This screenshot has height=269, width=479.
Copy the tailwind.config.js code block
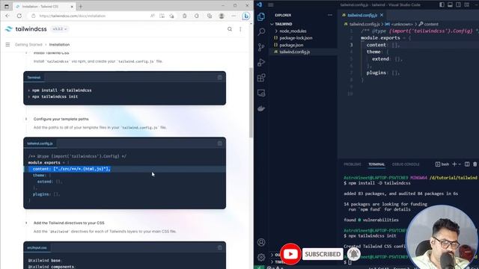tap(219, 143)
